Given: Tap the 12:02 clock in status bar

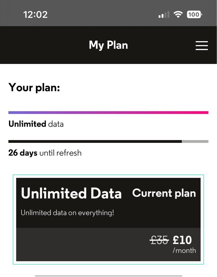Looking at the screenshot, I should tap(35, 14).
